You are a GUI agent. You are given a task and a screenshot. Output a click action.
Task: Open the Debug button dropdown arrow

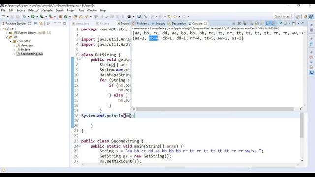point(29,16)
